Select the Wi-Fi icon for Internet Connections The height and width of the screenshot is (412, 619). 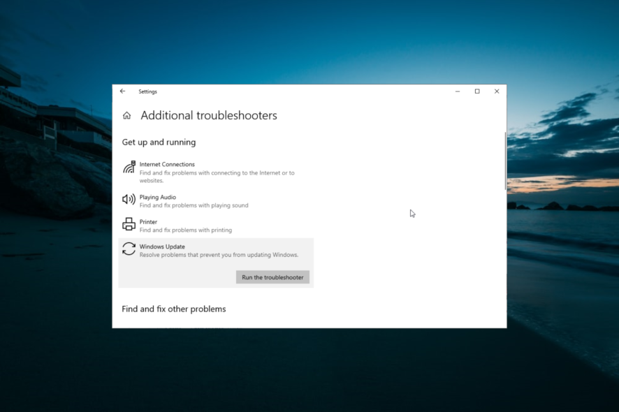pyautogui.click(x=129, y=168)
